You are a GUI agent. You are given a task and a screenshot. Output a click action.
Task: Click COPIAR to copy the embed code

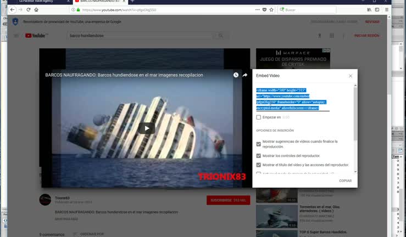pyautogui.click(x=346, y=180)
